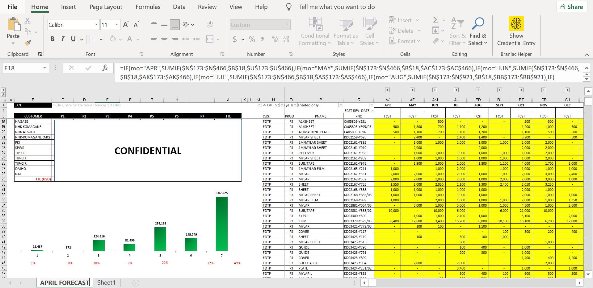Apply Comma Style
Screen dimensions: 593x288
point(263,39)
